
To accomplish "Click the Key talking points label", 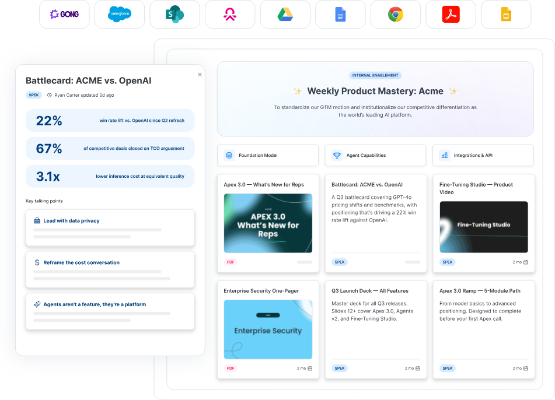I will click(44, 201).
